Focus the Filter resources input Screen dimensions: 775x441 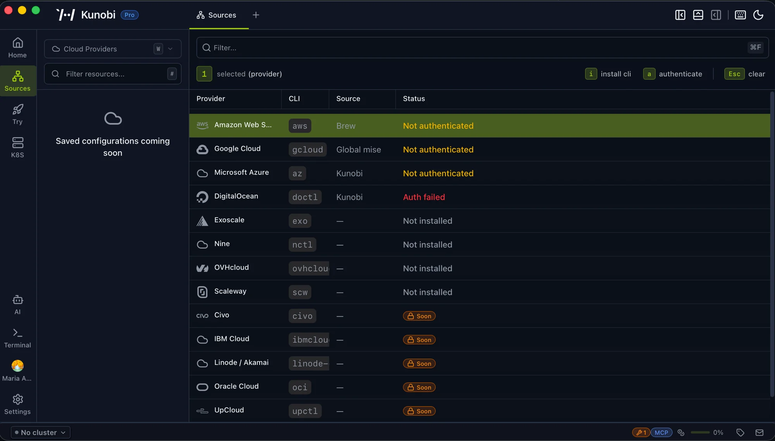(x=113, y=74)
